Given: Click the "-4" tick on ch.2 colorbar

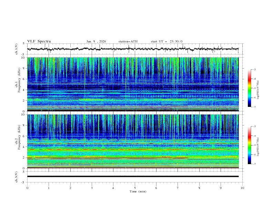Looking at the screenshot, I should pyautogui.click(x=254, y=136).
